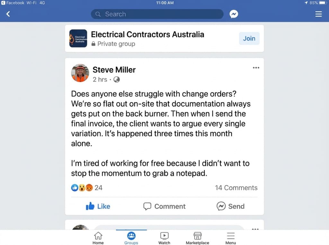Select the Home icon in bottom navigation

(x=98, y=237)
